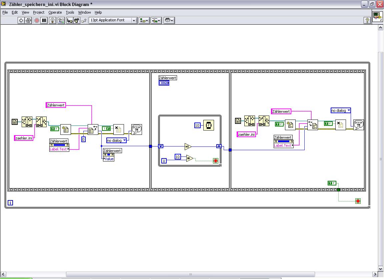The image size is (384, 279).
Task: Click the Run Continuously button
Action: pos(28,21)
